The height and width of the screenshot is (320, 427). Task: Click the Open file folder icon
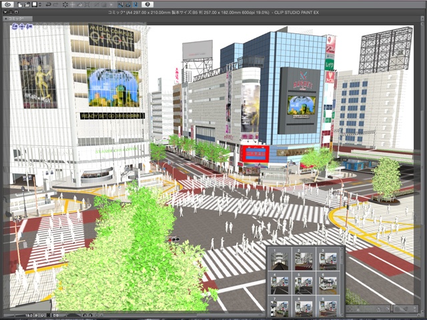(x=27, y=5)
